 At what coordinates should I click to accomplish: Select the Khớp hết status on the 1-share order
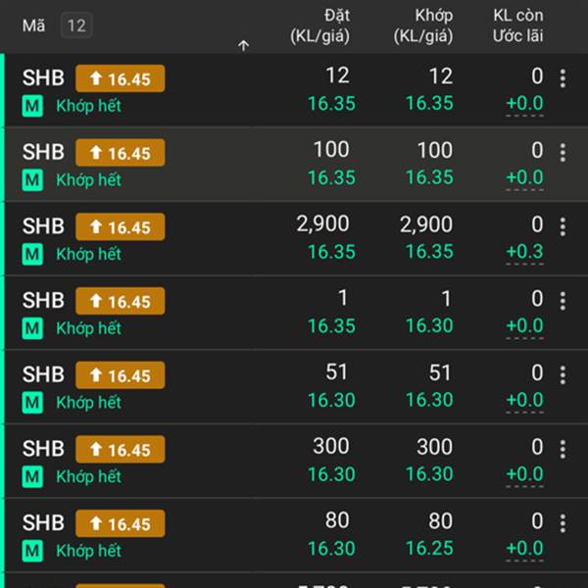(89, 328)
